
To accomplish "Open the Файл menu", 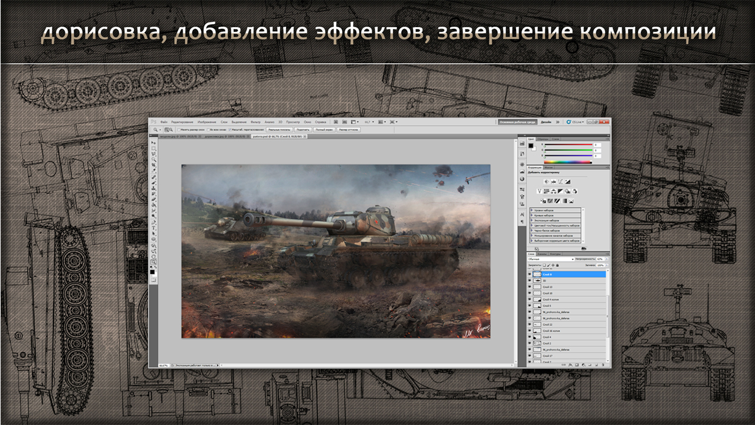I will click(x=164, y=122).
